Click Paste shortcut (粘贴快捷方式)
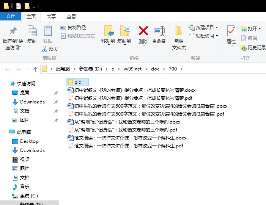266x205 pixels. coord(78,36)
